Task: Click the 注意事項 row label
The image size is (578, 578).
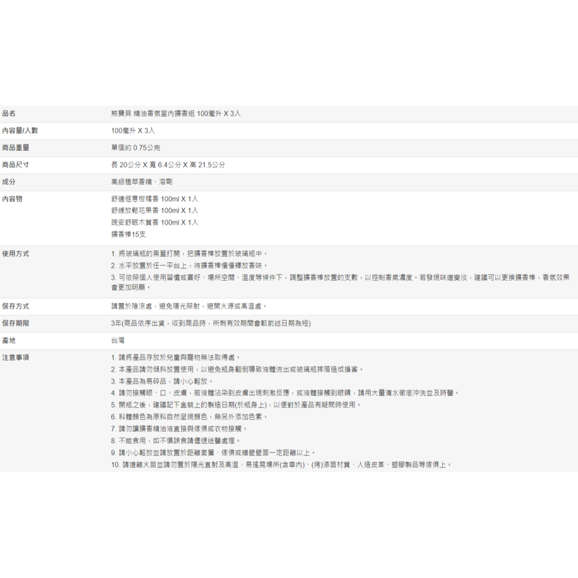Action: point(16,358)
